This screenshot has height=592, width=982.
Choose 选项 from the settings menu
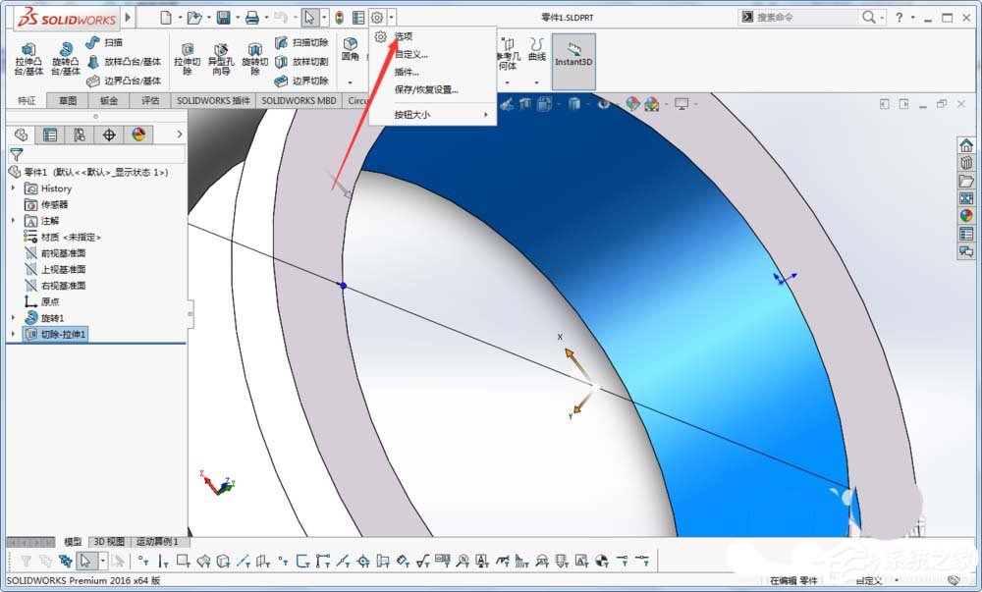403,36
